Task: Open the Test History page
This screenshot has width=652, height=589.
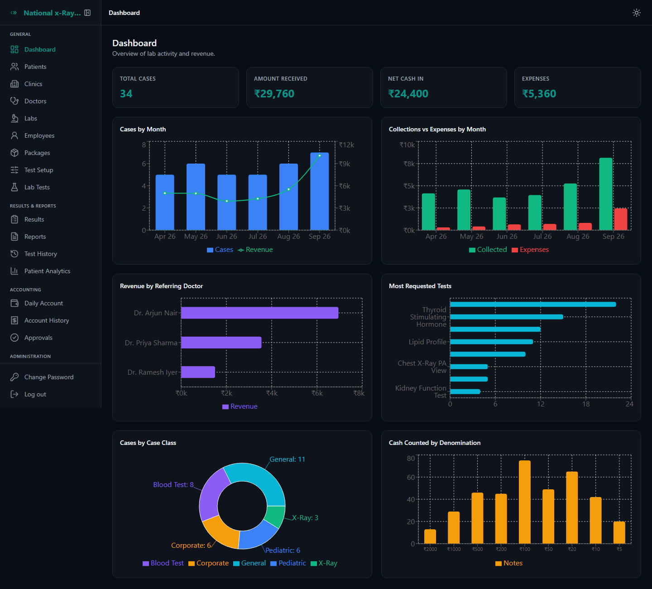Action: (50, 254)
